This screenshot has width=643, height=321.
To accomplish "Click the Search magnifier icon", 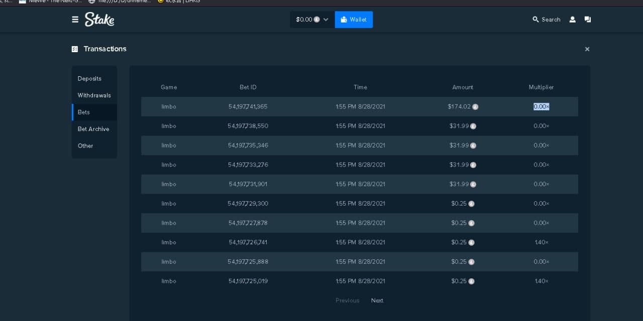I will tap(535, 20).
